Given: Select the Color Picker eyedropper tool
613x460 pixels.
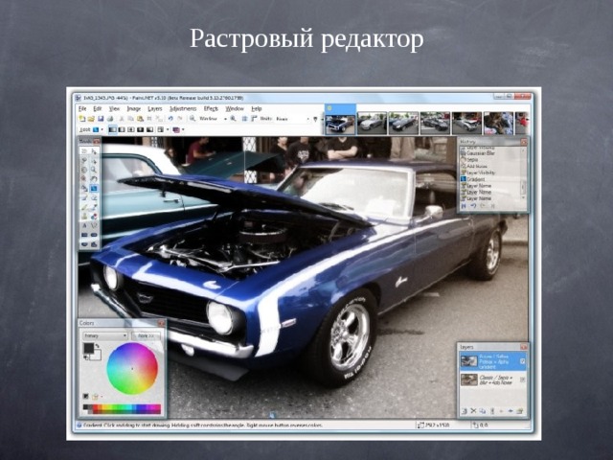Looking at the screenshot, I should (94, 207).
